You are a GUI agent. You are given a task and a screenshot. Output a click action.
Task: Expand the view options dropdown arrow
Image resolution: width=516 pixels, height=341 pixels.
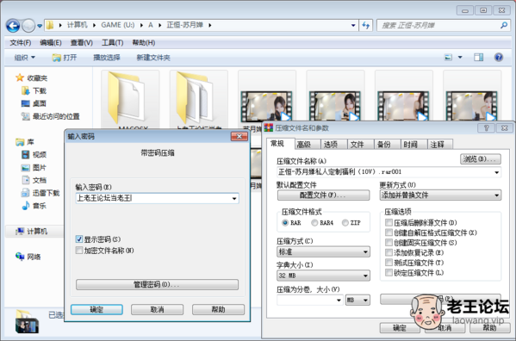pos(460,58)
